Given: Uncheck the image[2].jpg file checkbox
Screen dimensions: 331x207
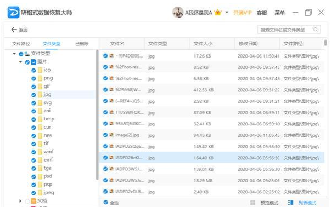Looking at the screenshot, I should pos(105,135).
